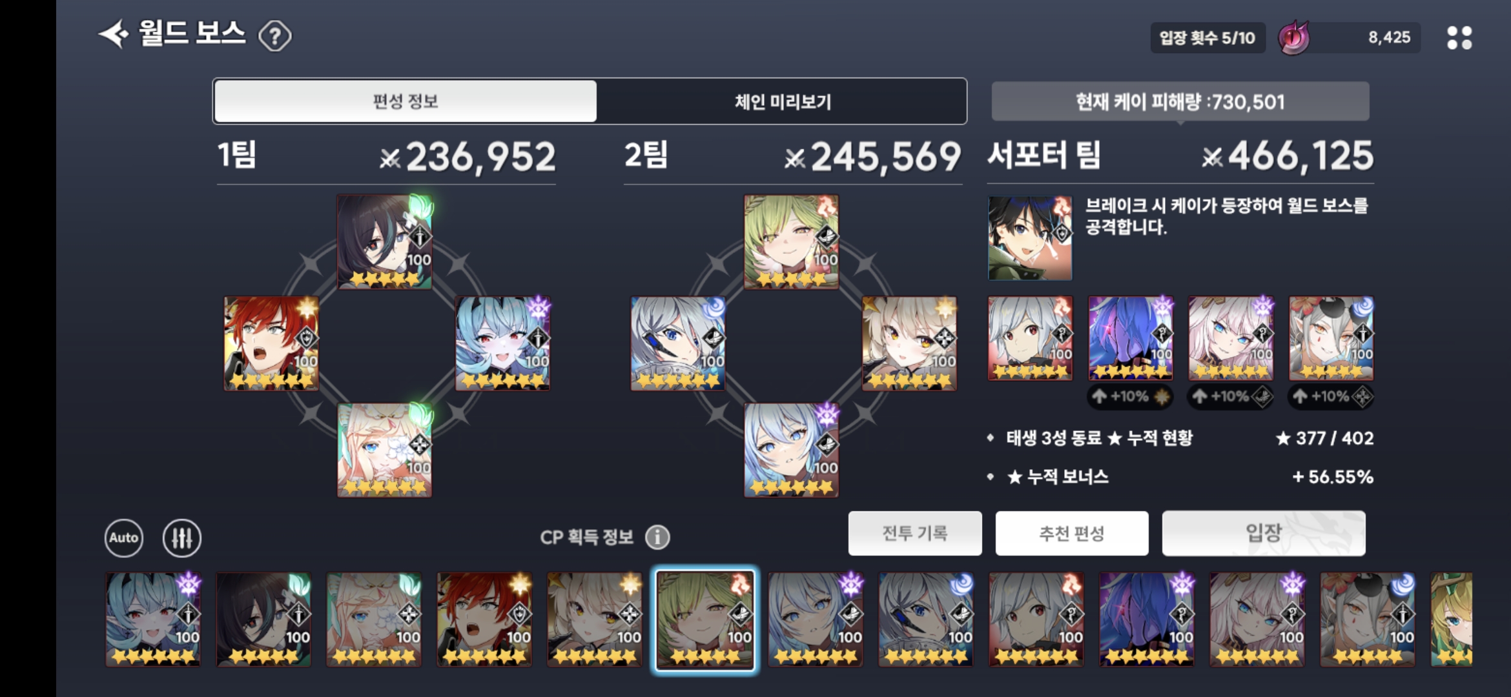
Task: Open the filter sliders icon beside Auto
Action: (182, 538)
